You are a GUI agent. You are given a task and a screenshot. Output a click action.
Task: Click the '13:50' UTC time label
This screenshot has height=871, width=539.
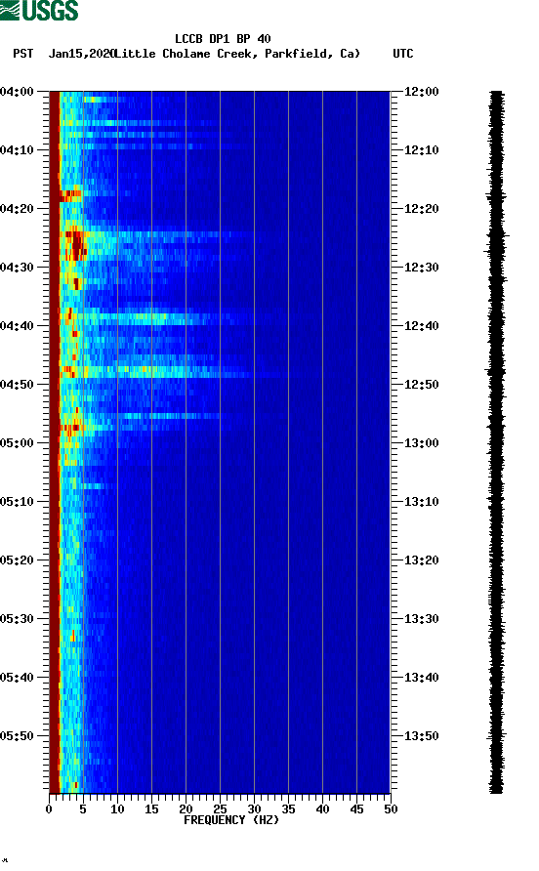pos(422,736)
